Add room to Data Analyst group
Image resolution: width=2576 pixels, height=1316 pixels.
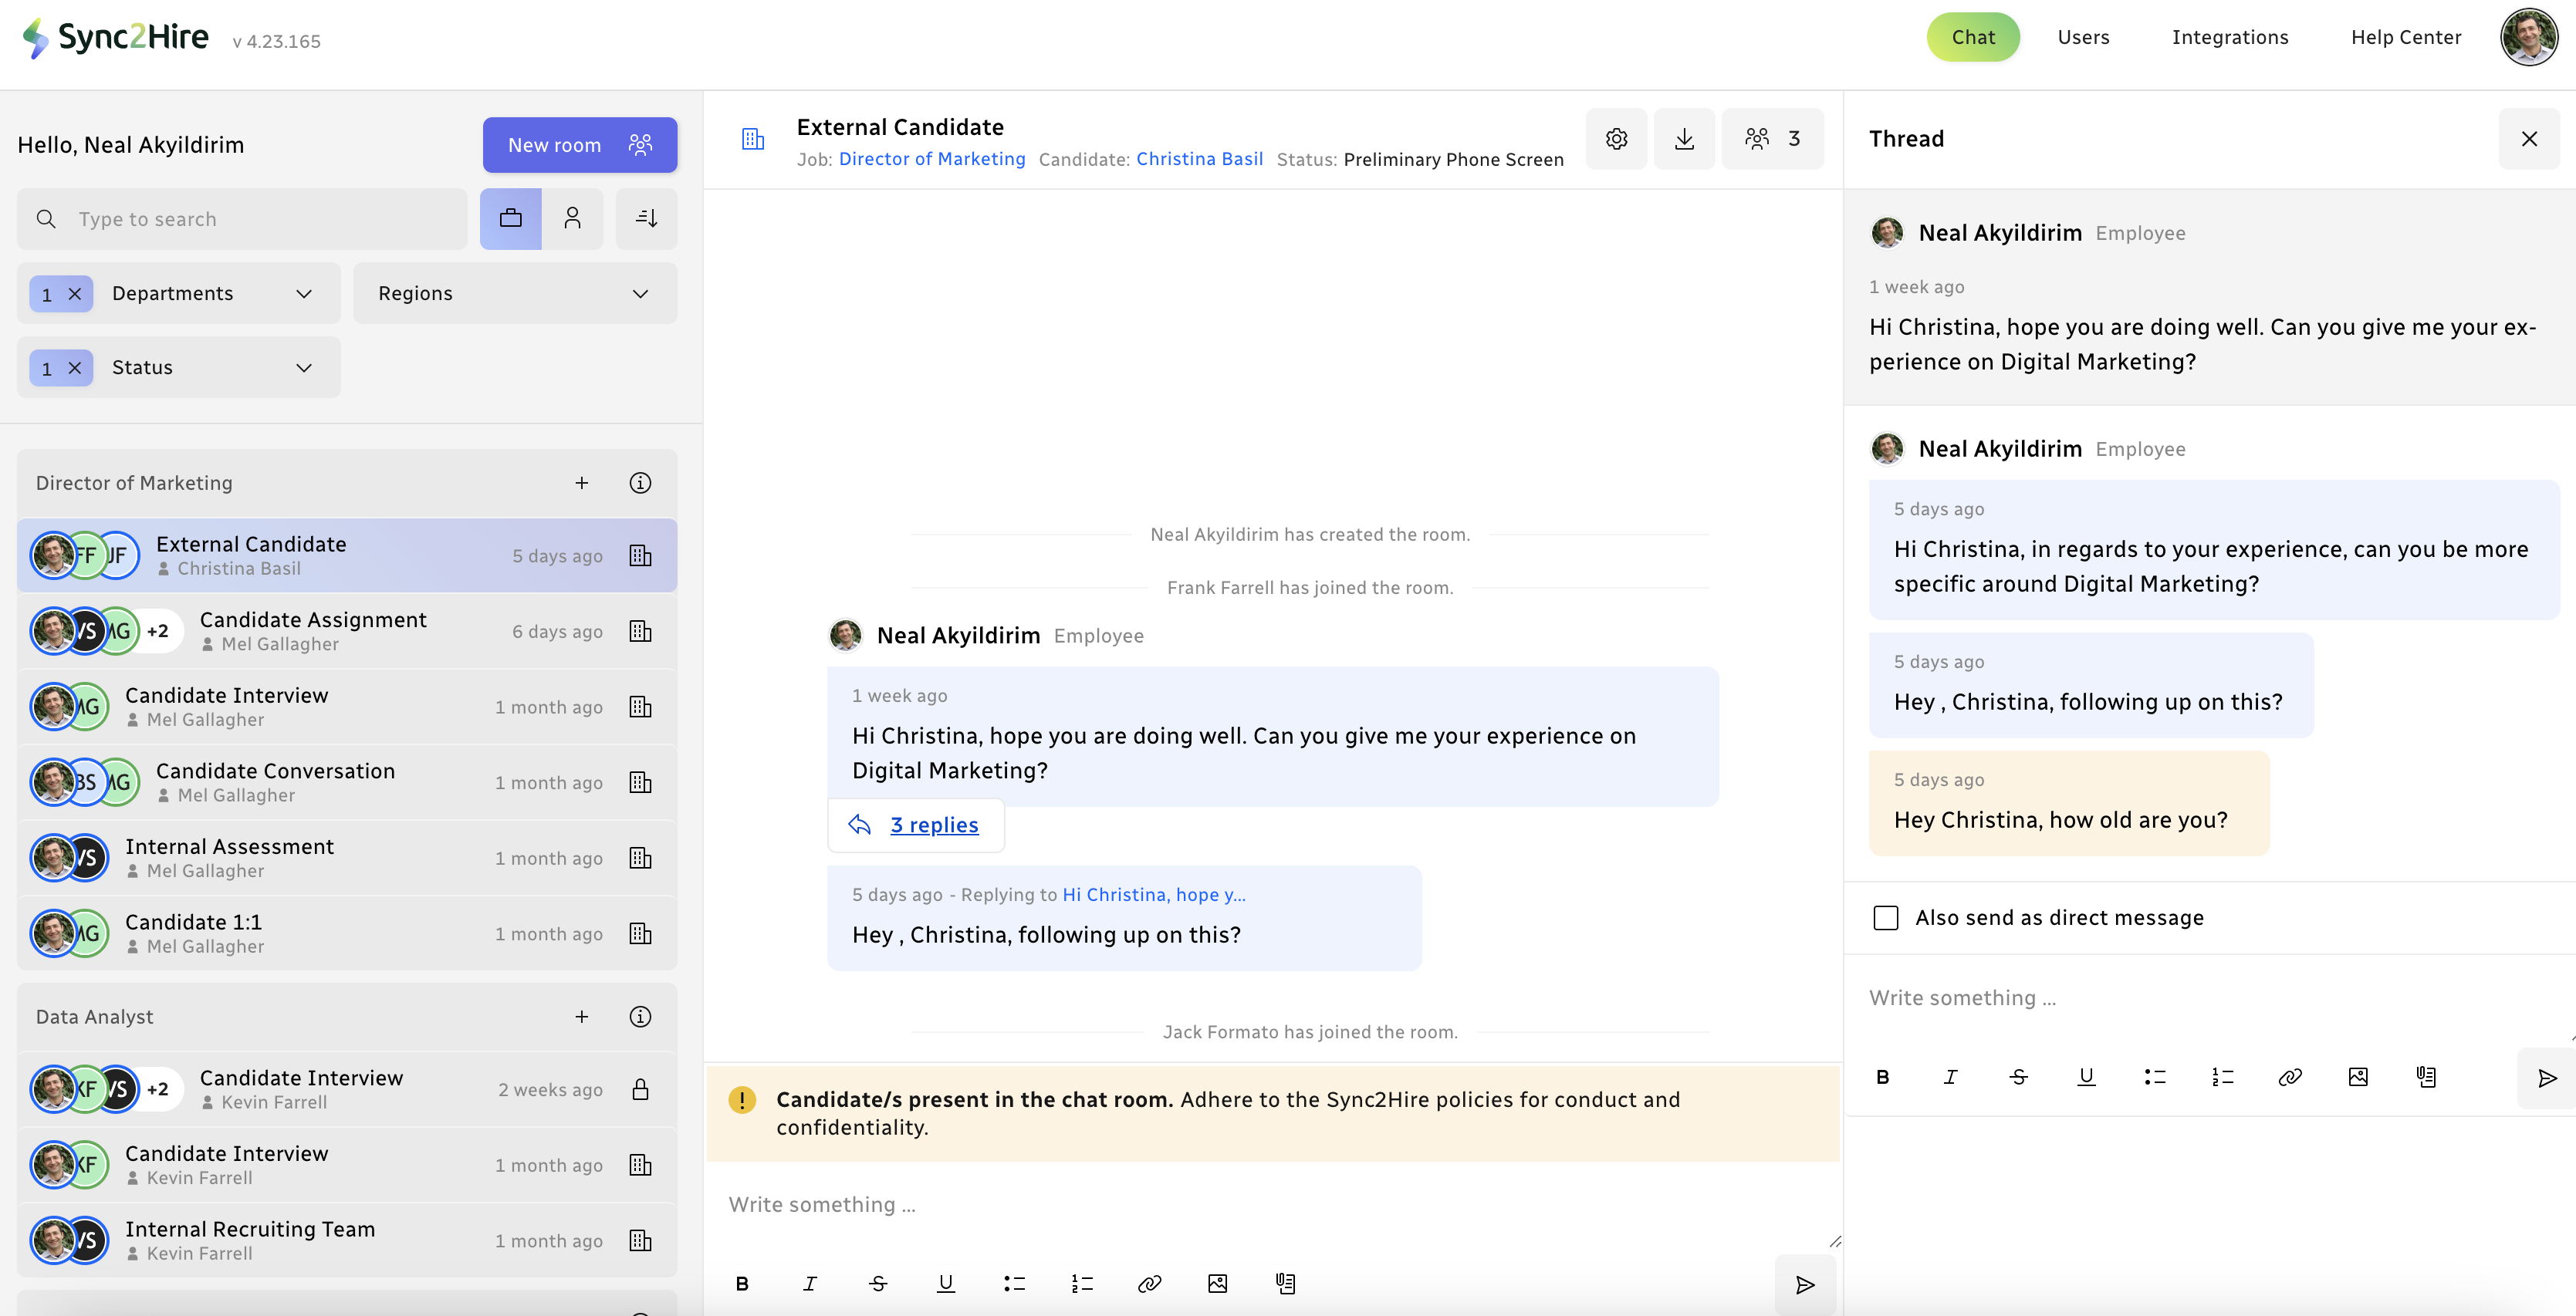pyautogui.click(x=582, y=1017)
